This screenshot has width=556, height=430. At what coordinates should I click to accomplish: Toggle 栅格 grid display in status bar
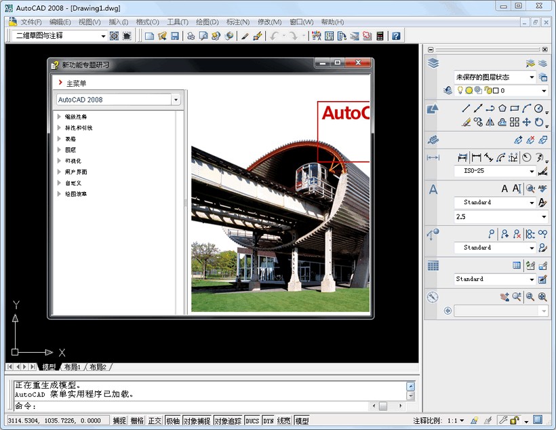click(x=137, y=421)
